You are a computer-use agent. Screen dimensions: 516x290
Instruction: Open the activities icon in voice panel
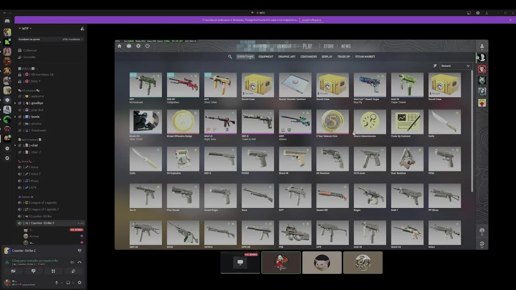[x=53, y=271]
